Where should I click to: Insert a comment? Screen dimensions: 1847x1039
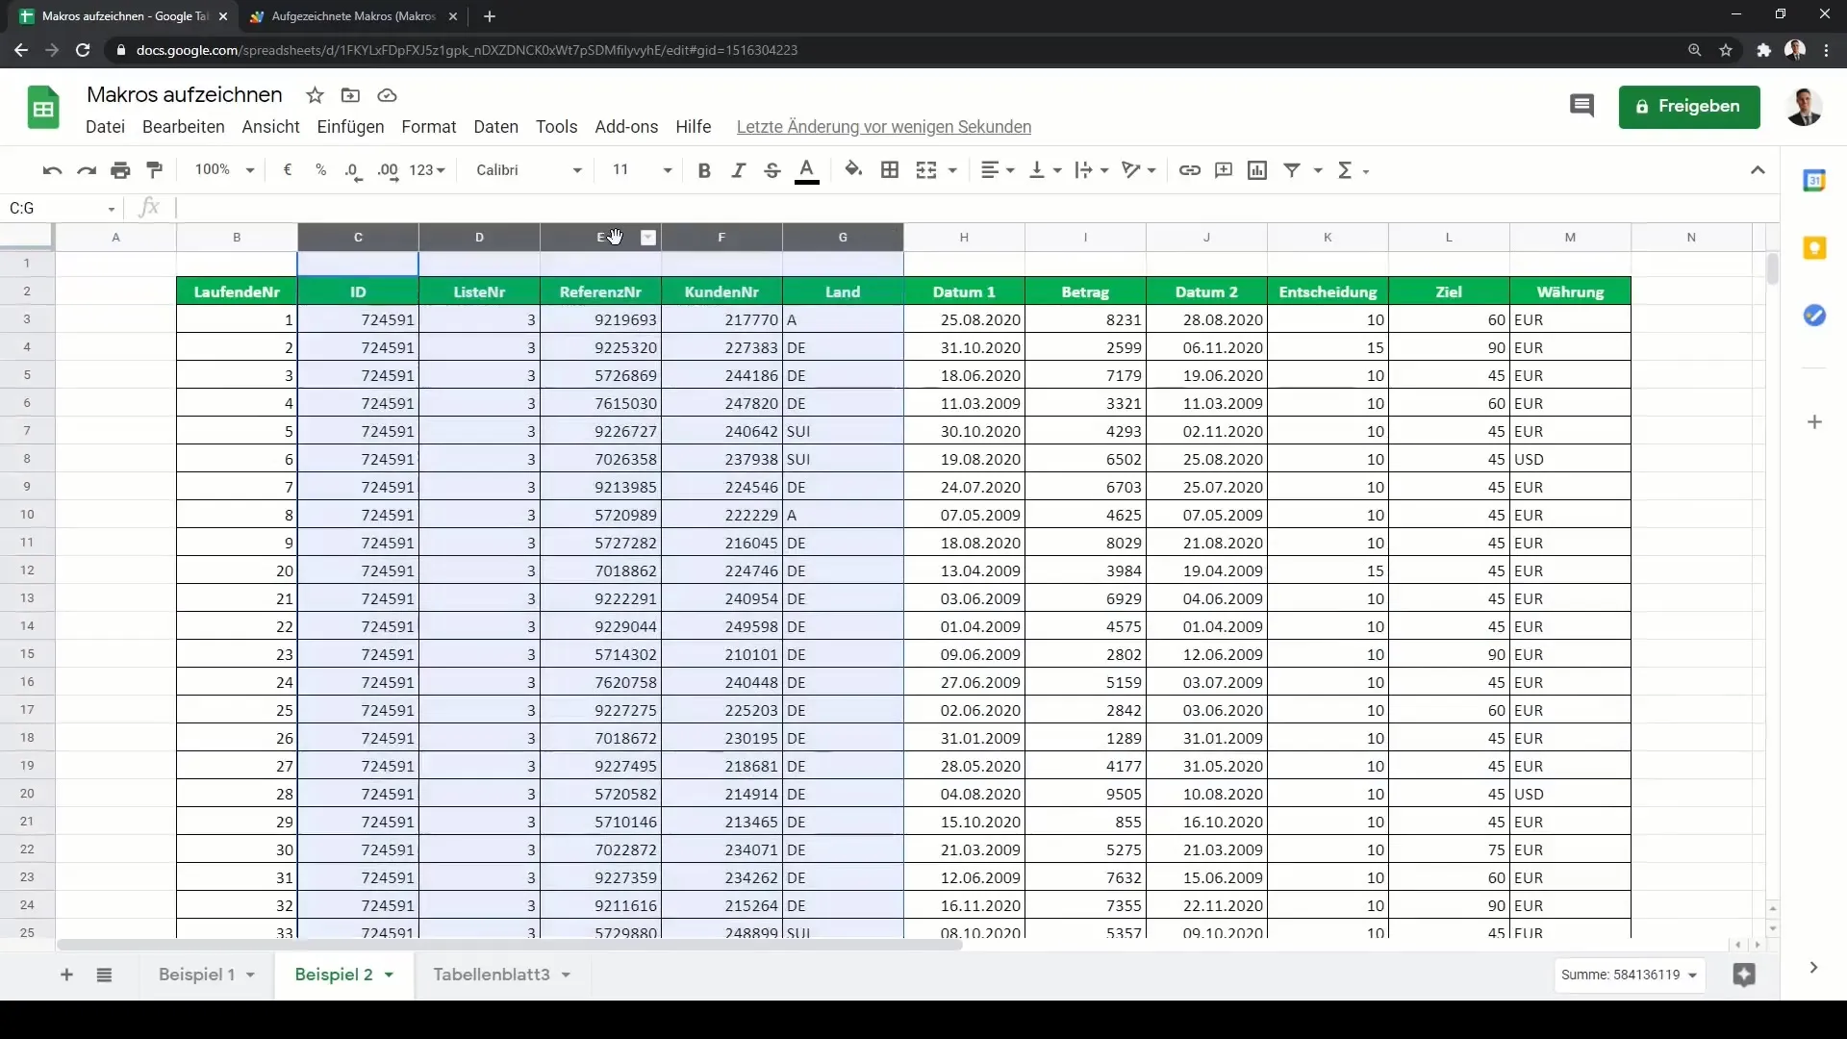click(1224, 170)
